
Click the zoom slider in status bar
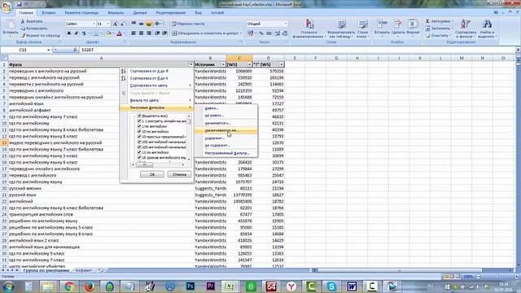497,277
